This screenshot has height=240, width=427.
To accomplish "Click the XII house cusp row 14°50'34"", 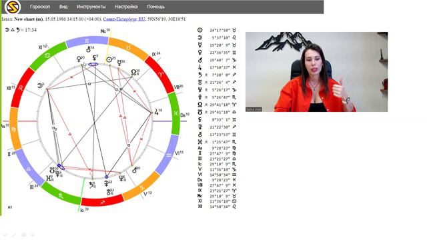I will tap(217, 207).
